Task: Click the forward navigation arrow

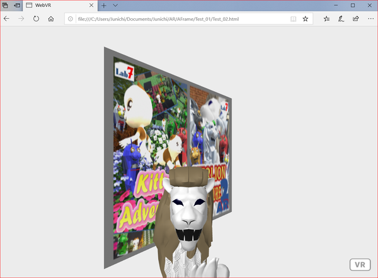Action: [x=21, y=19]
